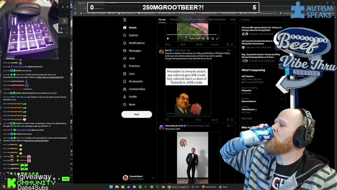Screen dimensions: 337x190
Task: Open Windows Start menu
Action: click(x=111, y=187)
